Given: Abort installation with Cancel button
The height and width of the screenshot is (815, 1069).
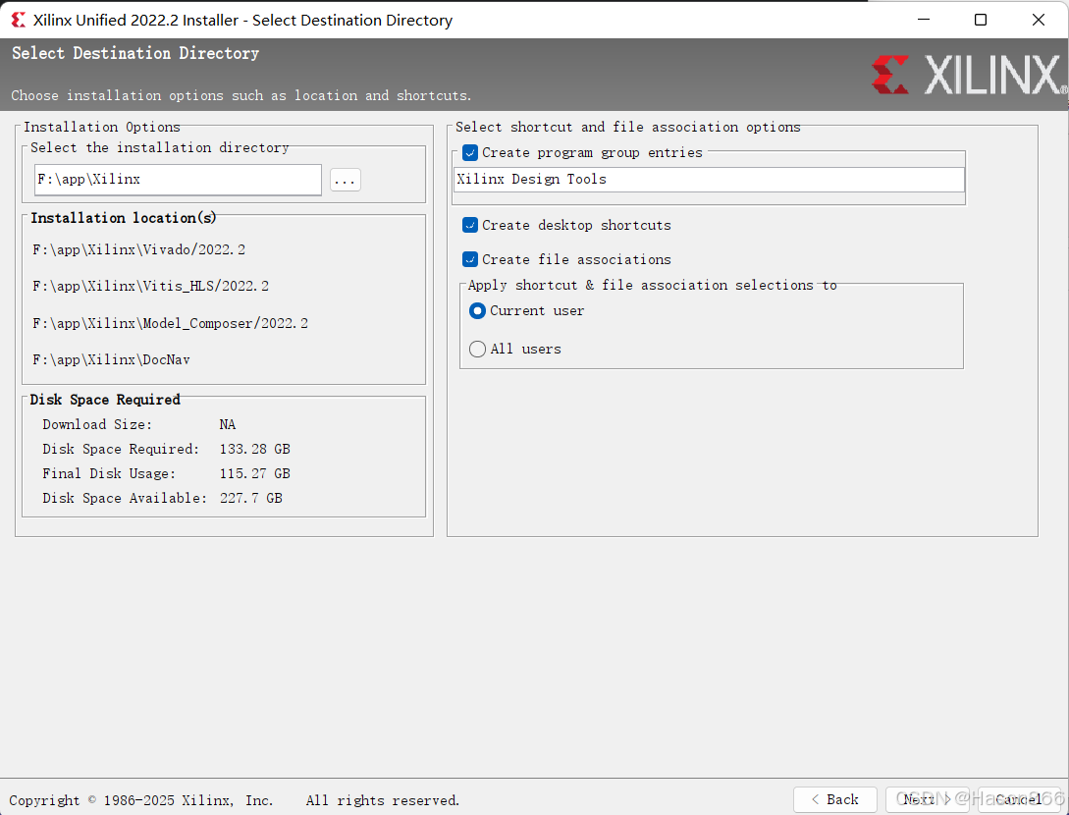Looking at the screenshot, I should pyautogui.click(x=1019, y=799).
